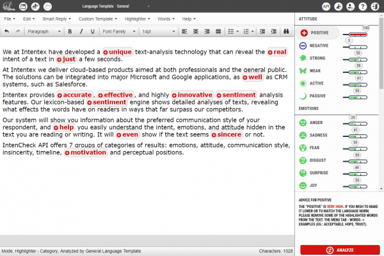Click the highlighted word 'unique'
384x256 pixels.
[x=118, y=52]
